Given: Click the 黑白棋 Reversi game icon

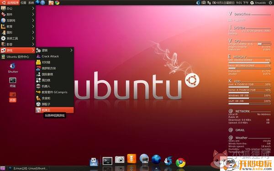Looking at the screenshot, I should click(38, 80).
